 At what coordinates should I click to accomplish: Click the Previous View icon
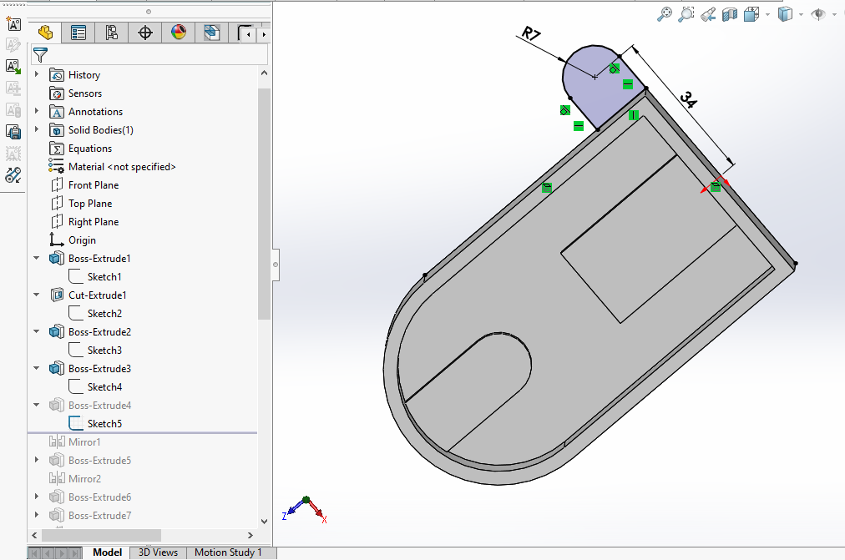708,14
